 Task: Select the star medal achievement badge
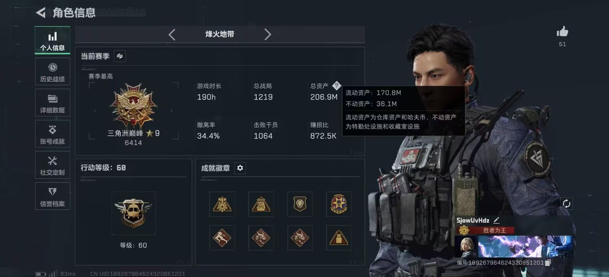[339, 204]
